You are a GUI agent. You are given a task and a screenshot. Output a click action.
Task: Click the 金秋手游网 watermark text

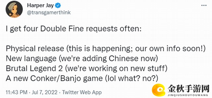(188, 88)
